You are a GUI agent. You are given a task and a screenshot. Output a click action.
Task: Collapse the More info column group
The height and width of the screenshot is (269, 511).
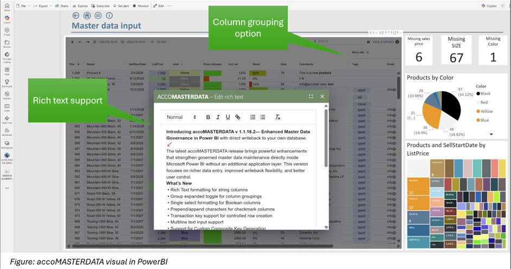pyautogui.click(x=368, y=52)
